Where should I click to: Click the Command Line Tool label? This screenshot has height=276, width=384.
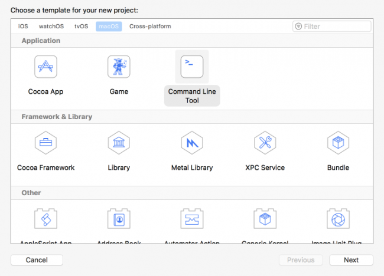click(x=192, y=96)
